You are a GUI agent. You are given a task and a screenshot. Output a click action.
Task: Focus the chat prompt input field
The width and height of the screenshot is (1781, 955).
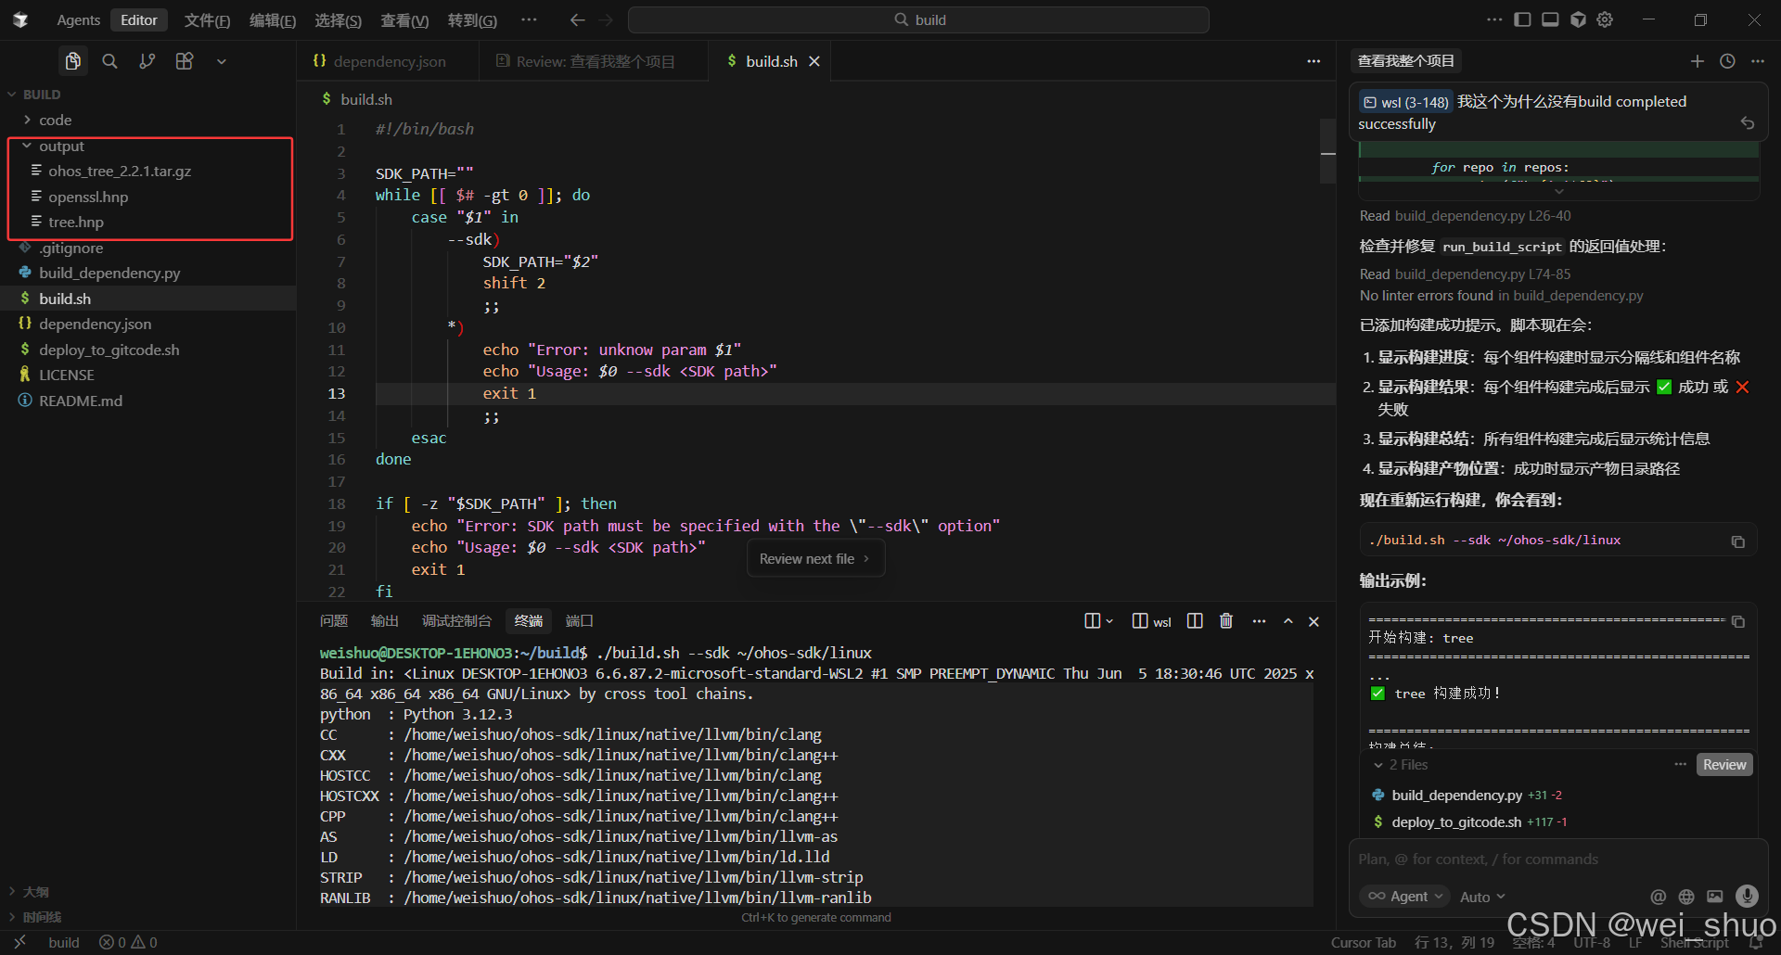(1558, 859)
